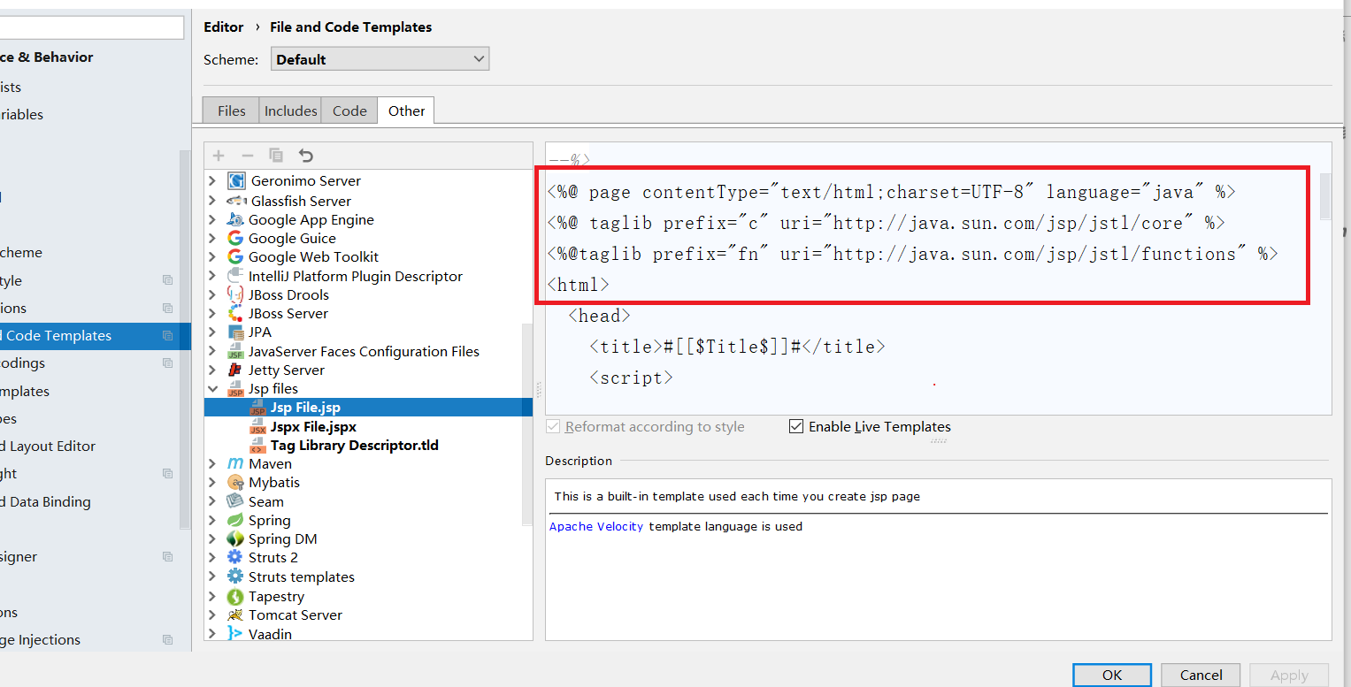This screenshot has height=687, width=1351.
Task: Click the remove template minus icon
Action: tap(248, 156)
